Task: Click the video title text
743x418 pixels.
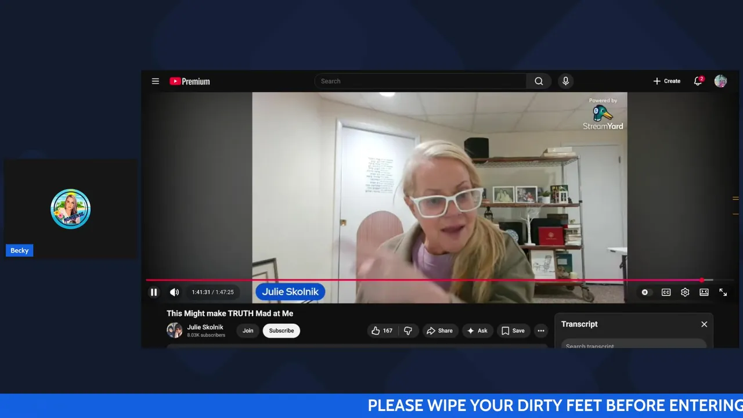Action: click(x=230, y=313)
